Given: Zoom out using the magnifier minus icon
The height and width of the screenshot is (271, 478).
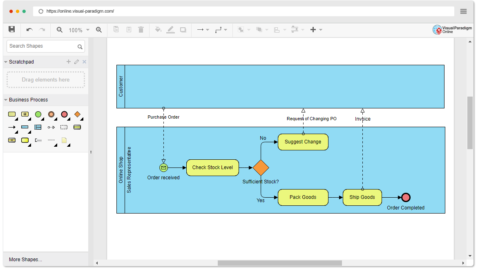Looking at the screenshot, I should point(60,30).
